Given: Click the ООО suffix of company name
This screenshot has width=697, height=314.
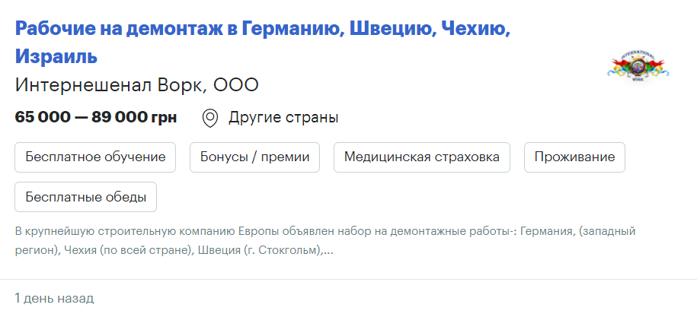Looking at the screenshot, I should pos(236,85).
